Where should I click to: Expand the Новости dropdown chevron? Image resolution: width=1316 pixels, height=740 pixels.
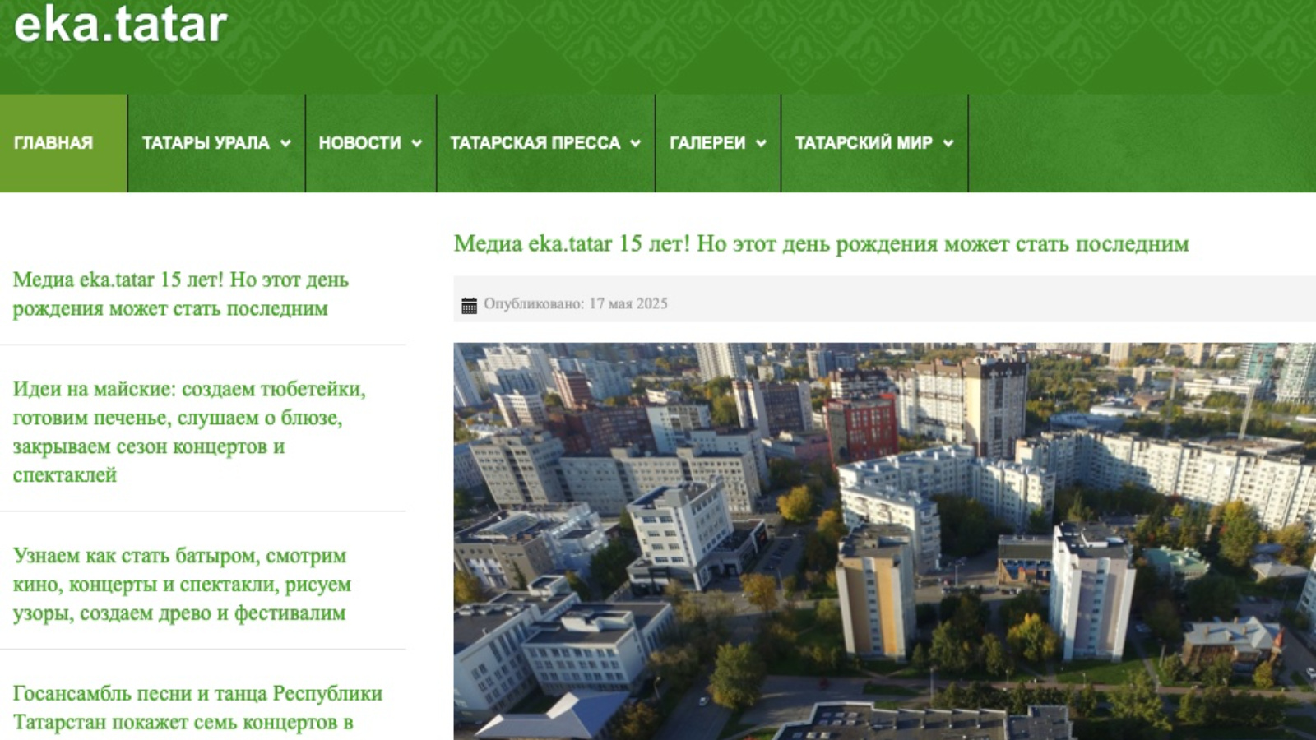tap(417, 143)
